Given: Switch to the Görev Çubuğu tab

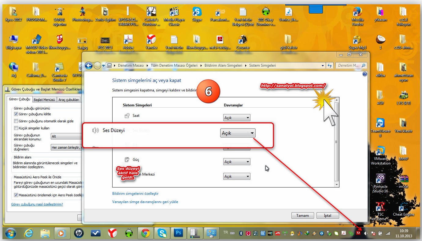Looking at the screenshot, I should pos(20,99).
